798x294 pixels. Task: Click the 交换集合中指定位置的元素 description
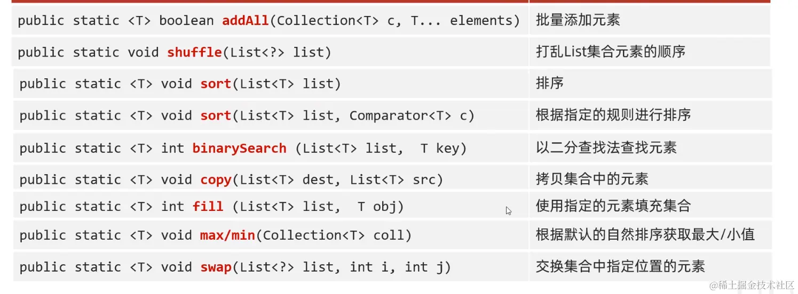pos(620,266)
